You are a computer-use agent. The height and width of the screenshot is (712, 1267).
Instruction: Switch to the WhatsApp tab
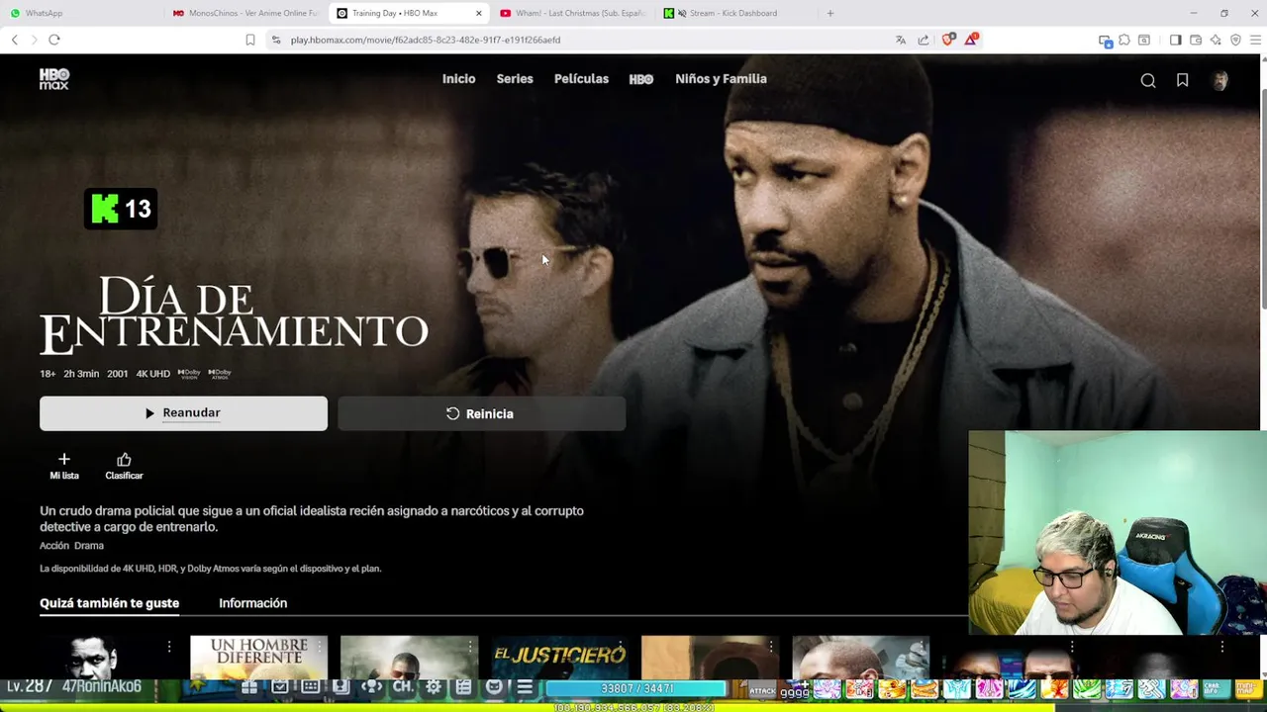[x=81, y=13]
